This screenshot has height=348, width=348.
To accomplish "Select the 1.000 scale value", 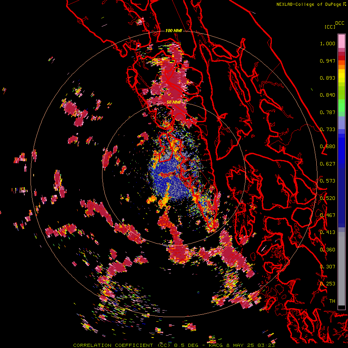I will (328, 43).
